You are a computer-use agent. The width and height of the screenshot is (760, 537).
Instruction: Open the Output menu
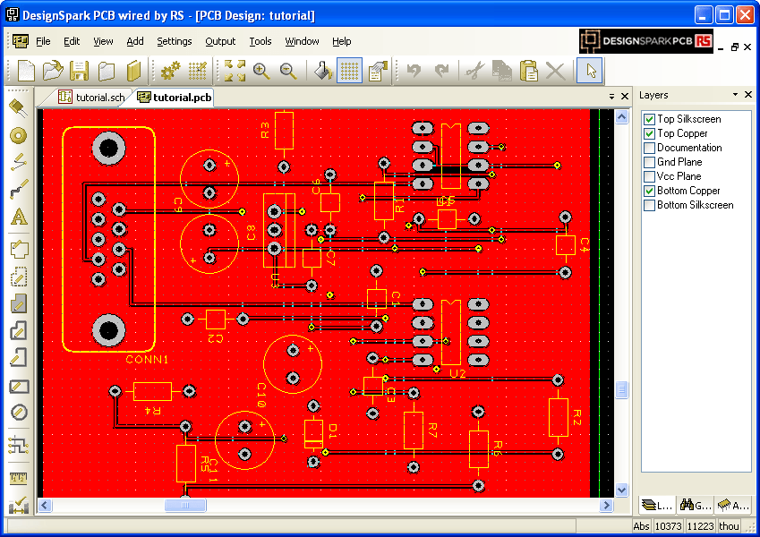pos(220,41)
